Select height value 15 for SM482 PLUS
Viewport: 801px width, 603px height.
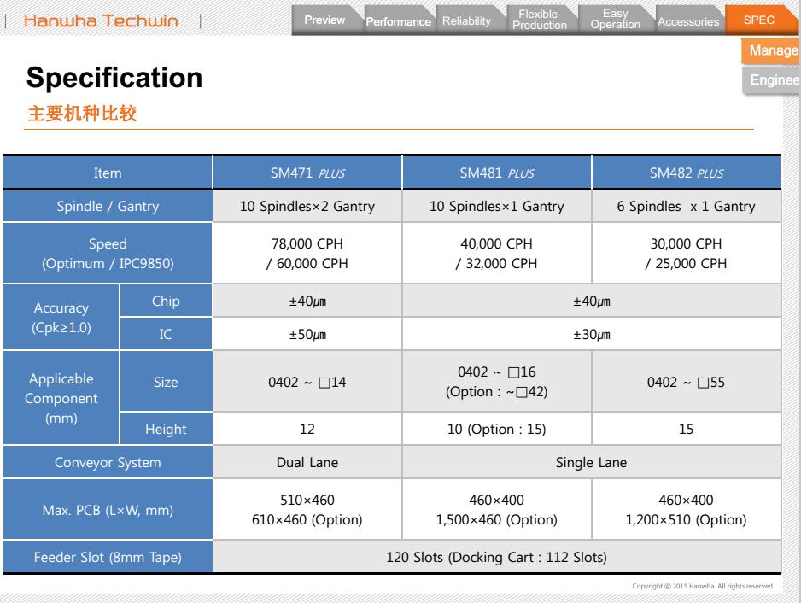click(x=687, y=429)
